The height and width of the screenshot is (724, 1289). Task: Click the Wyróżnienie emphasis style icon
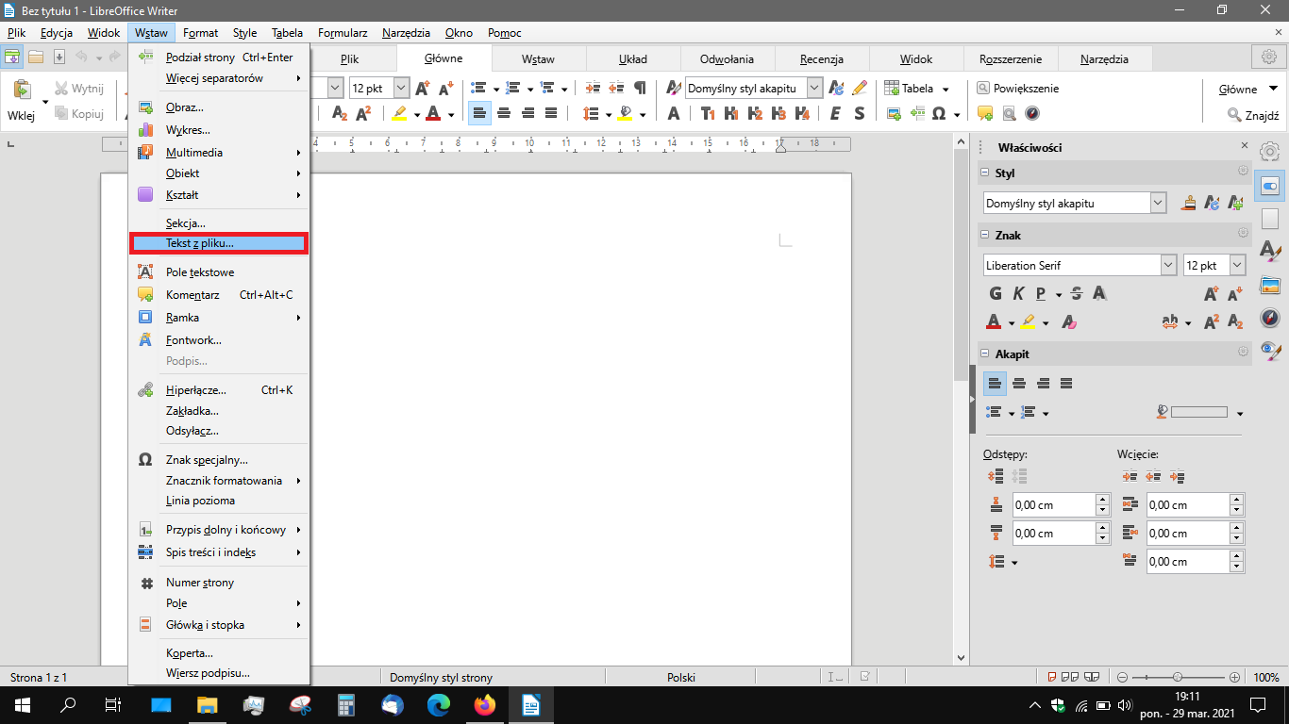[836, 113]
